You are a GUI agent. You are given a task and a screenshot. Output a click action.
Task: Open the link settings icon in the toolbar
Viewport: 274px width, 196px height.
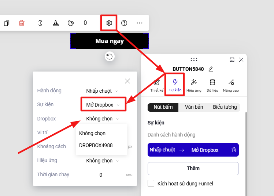coord(40,23)
